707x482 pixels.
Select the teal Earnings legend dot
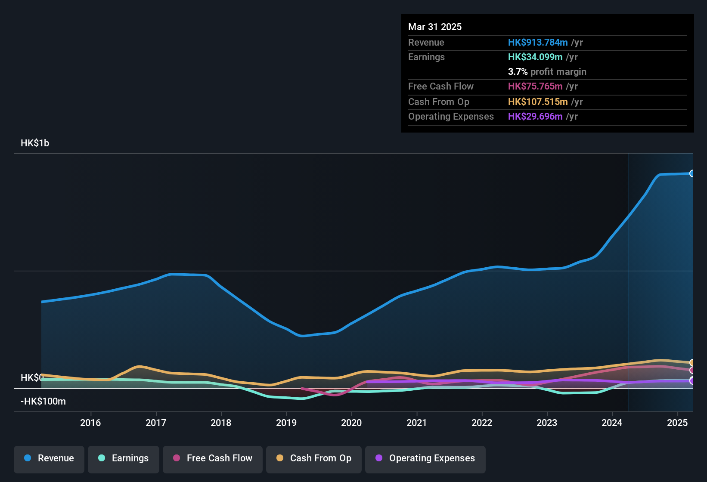[x=101, y=458]
